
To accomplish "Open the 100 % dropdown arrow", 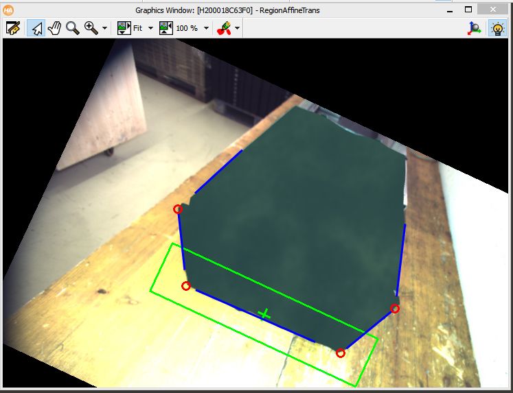I will (207, 28).
